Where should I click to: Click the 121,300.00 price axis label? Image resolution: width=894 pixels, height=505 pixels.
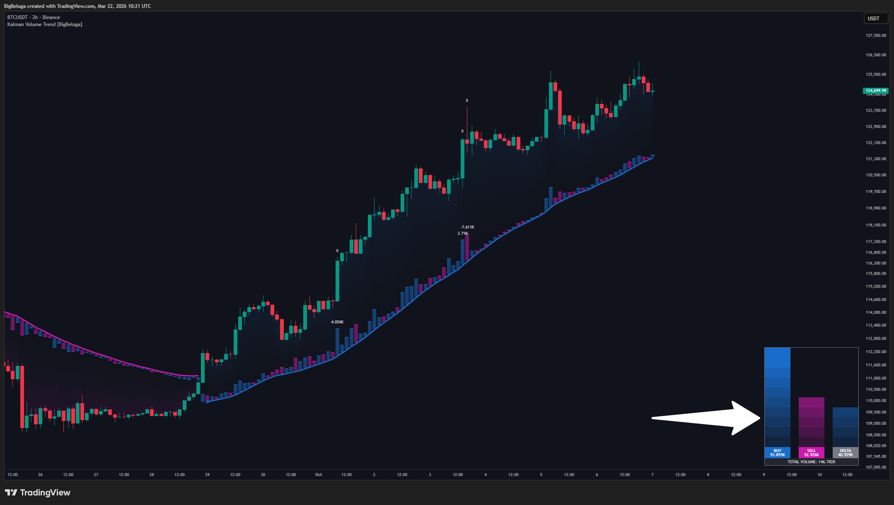[876, 159]
